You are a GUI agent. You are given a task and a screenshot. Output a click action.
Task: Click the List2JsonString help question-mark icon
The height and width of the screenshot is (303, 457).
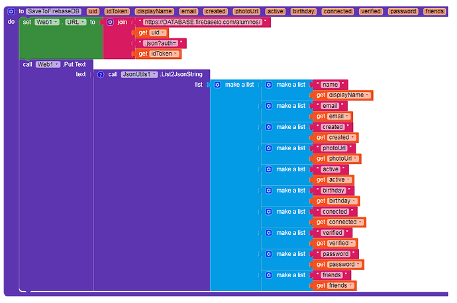101,75
